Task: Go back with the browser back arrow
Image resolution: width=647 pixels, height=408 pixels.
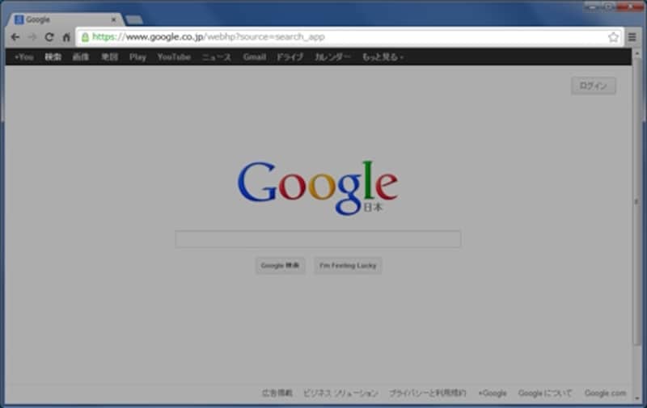Action: (15, 37)
